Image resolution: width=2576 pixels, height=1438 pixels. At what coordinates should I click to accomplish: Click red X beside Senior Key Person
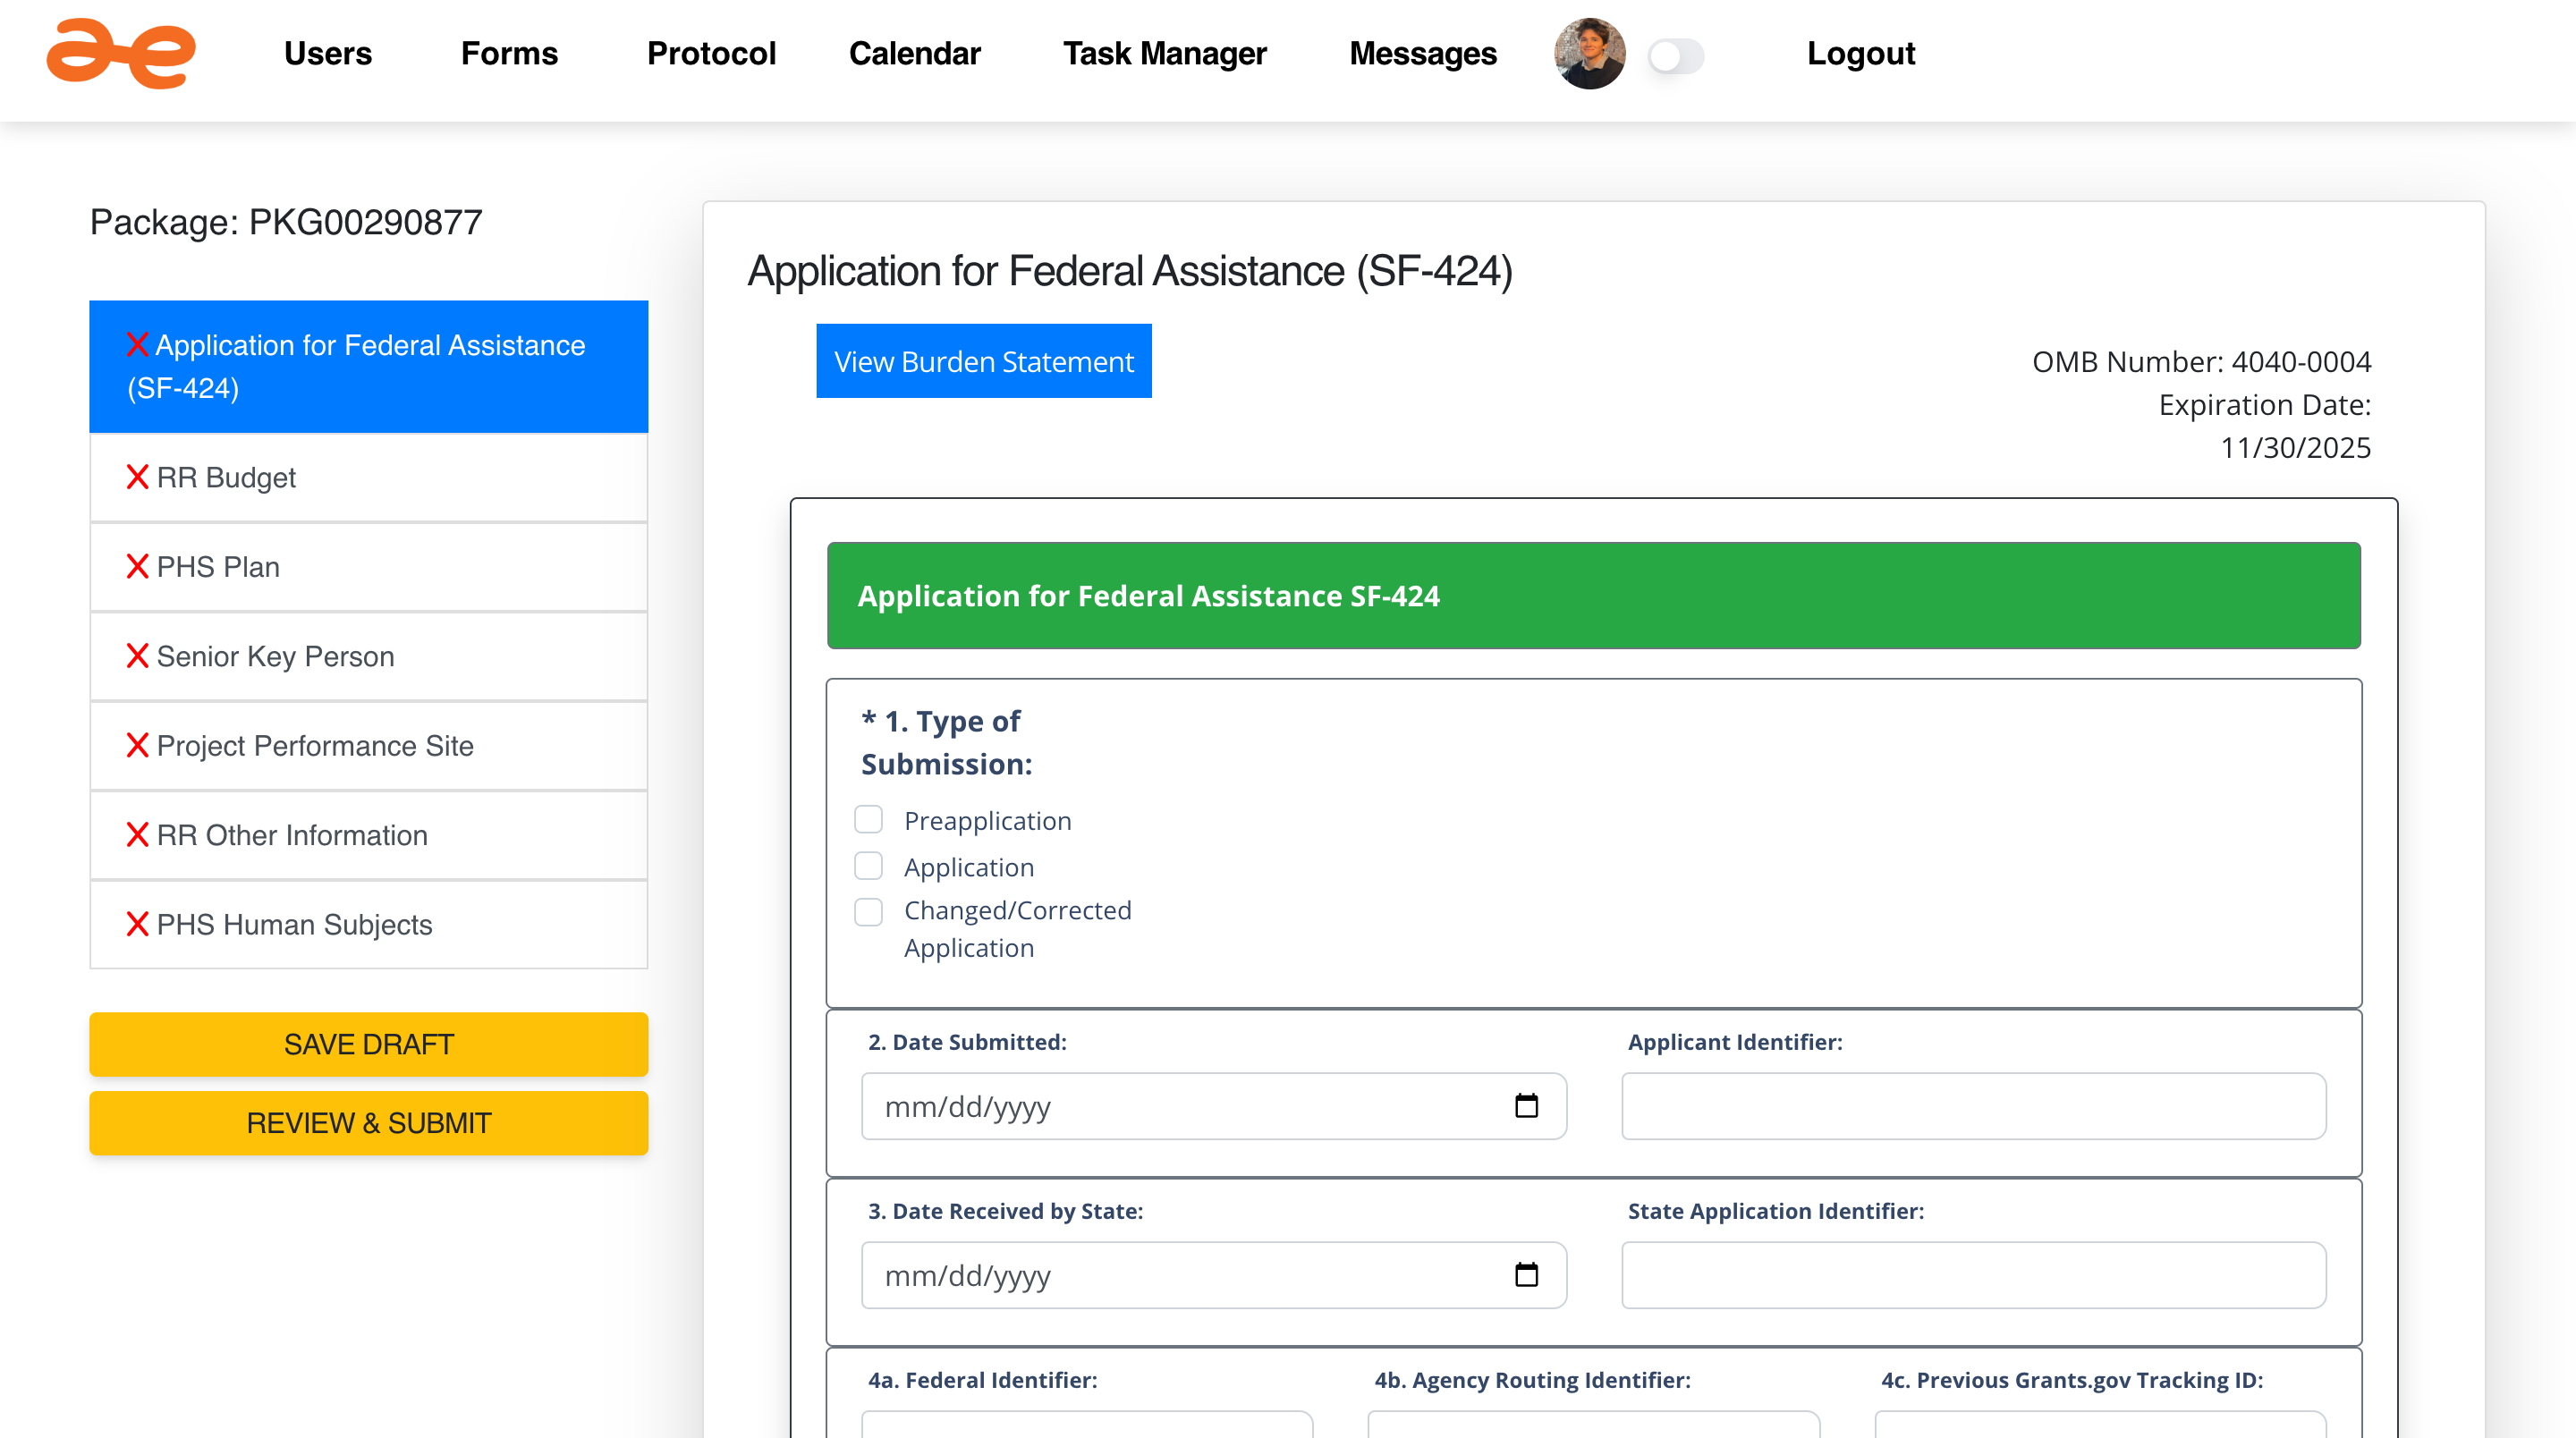[x=137, y=656]
